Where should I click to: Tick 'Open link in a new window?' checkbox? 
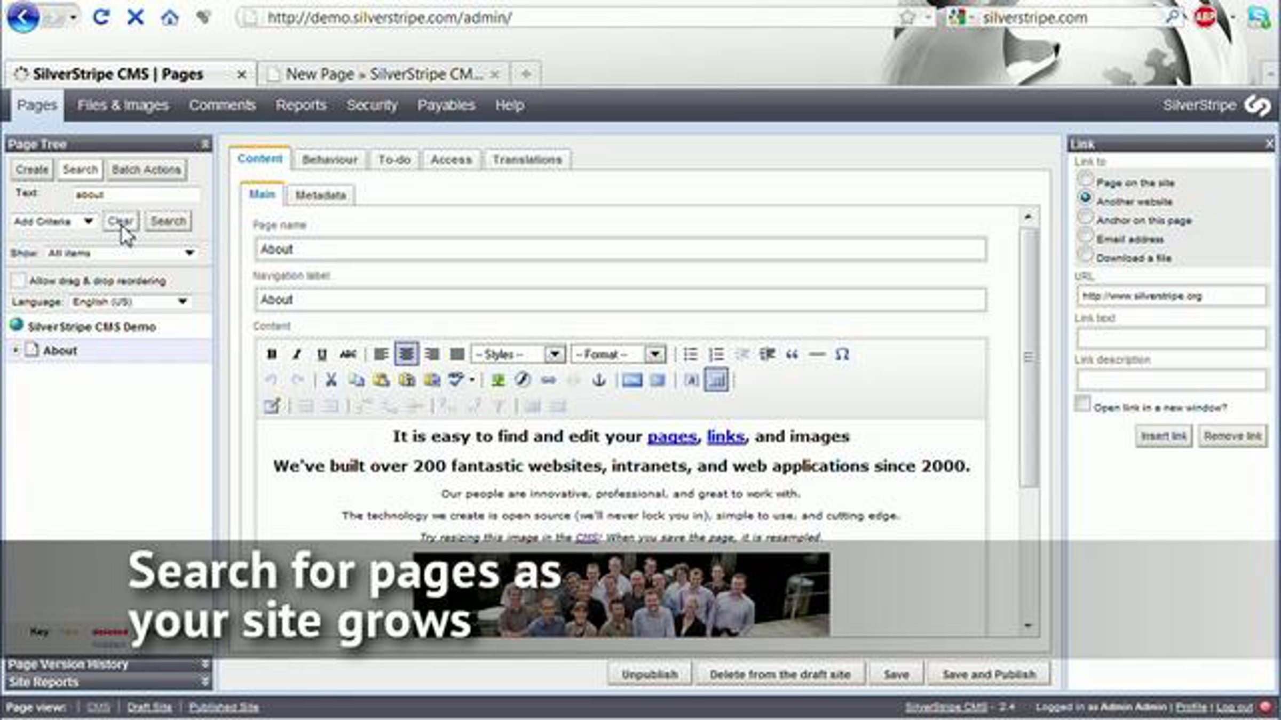1082,404
